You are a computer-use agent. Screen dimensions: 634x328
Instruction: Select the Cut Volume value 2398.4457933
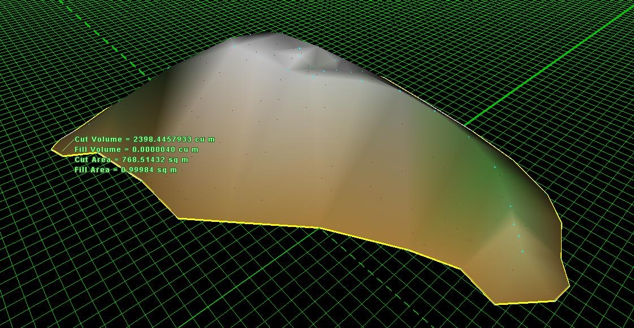tap(162, 139)
